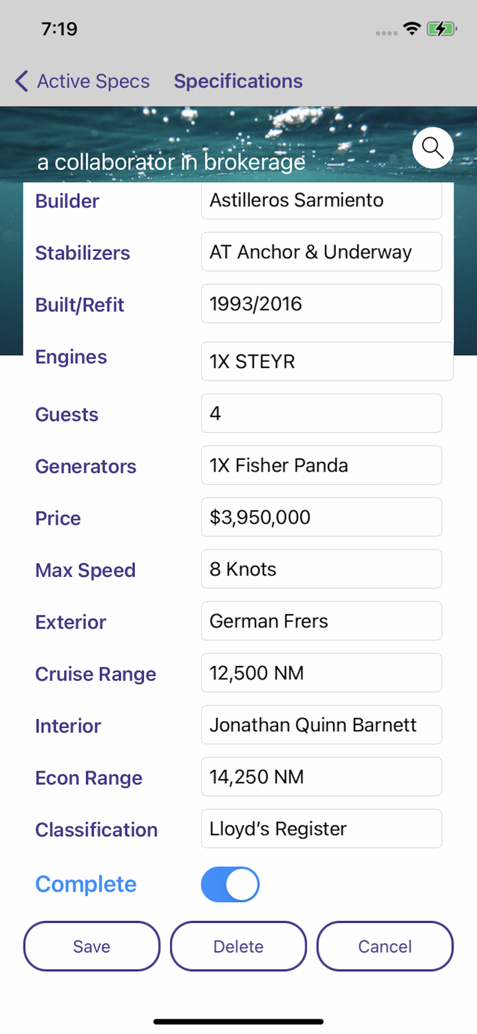Cancel editing the specifications
Viewport: 477px width, 1034px height.
coord(385,946)
